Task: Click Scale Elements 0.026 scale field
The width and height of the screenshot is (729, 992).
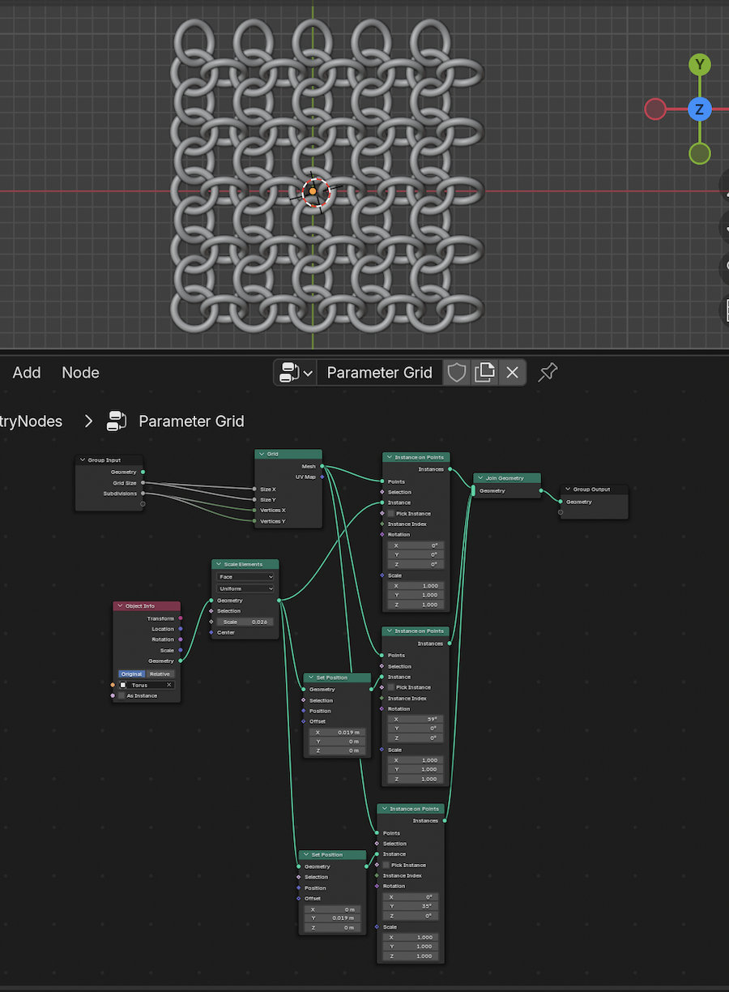Action: pos(245,622)
